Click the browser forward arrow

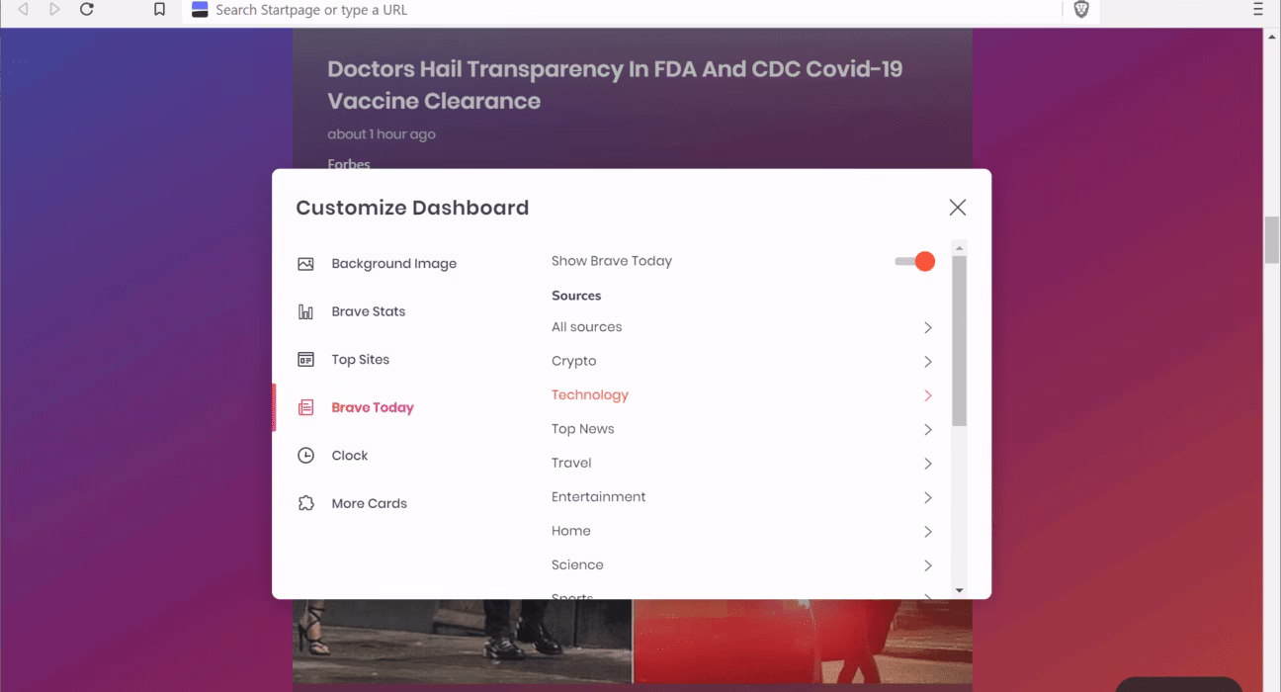tap(54, 10)
